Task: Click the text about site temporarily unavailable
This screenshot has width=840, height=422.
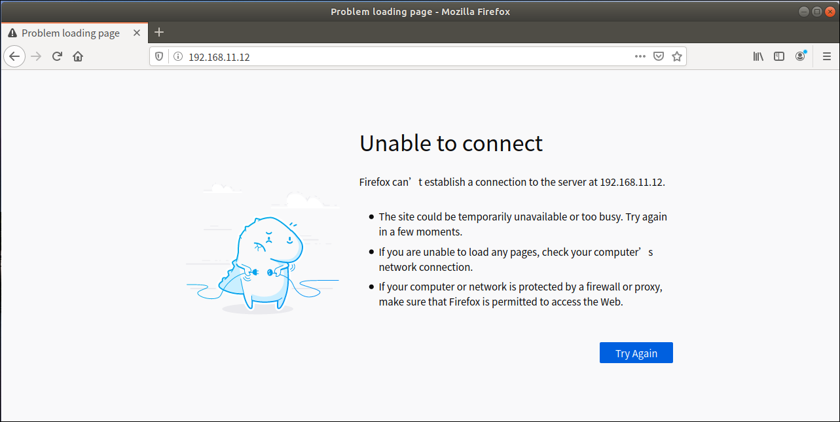Action: point(523,224)
